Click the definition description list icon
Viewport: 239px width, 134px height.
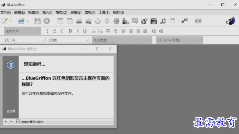click(x=115, y=31)
